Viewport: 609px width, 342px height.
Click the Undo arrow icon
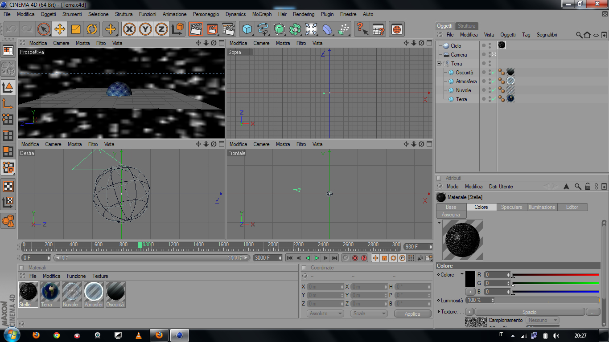[12, 29]
